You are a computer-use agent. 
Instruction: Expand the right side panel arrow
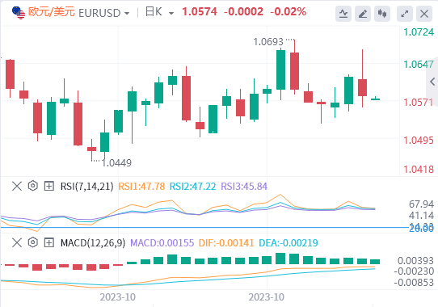click(432, 82)
